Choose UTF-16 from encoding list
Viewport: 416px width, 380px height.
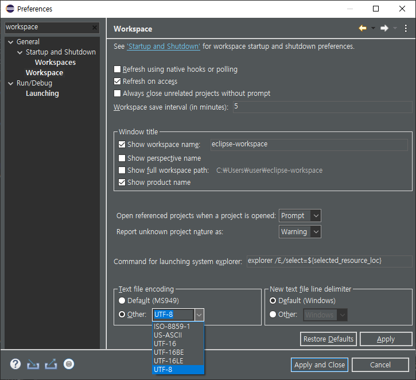tap(178, 344)
